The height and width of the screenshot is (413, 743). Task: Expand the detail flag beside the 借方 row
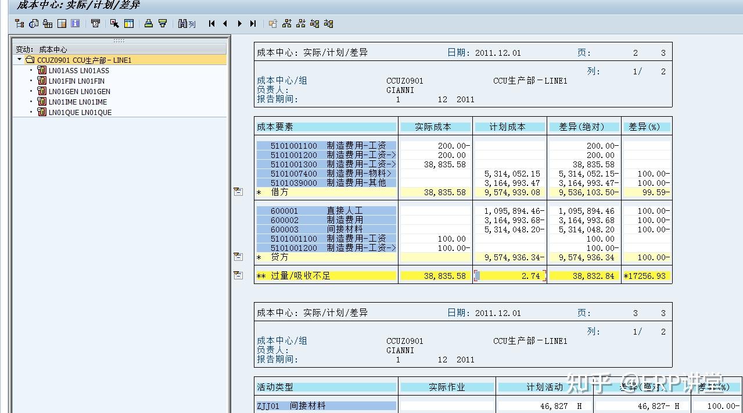coord(238,191)
